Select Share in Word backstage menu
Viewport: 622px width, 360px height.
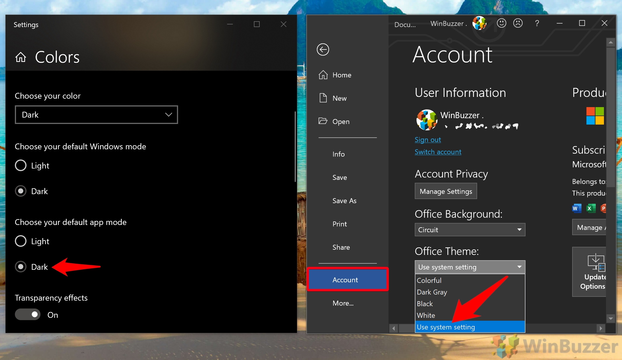click(347, 247)
